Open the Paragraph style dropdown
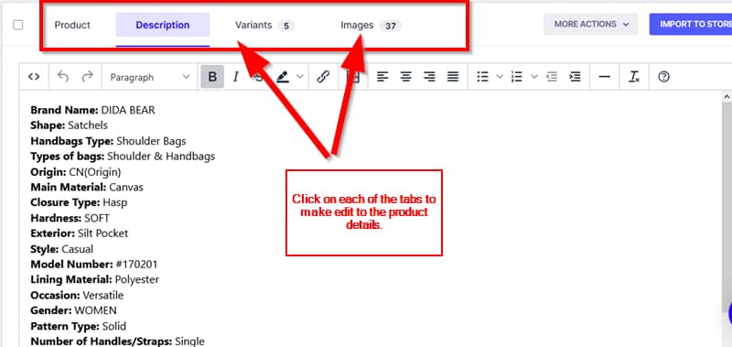Image resolution: width=732 pixels, height=347 pixels. click(x=149, y=77)
